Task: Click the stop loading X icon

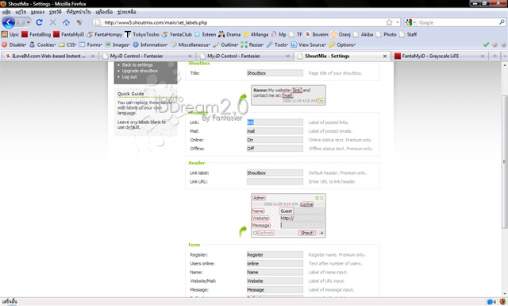Action: click(52, 22)
